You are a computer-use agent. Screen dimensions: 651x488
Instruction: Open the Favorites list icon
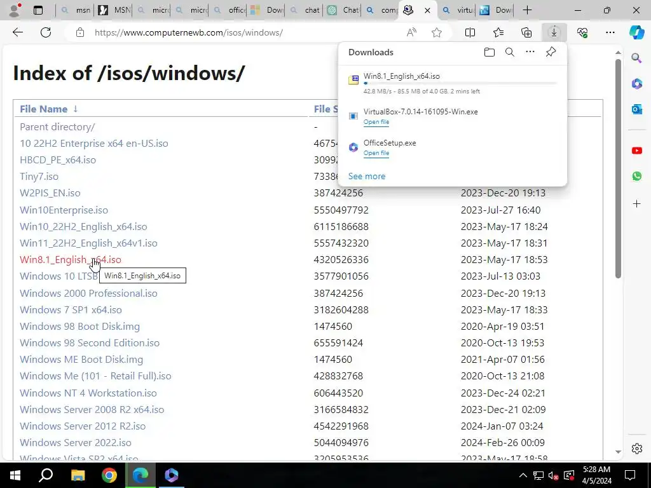498,32
